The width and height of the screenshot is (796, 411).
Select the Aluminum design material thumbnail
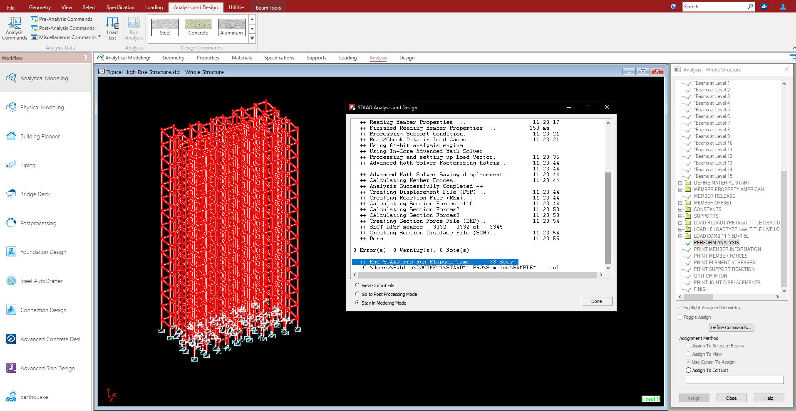(231, 27)
